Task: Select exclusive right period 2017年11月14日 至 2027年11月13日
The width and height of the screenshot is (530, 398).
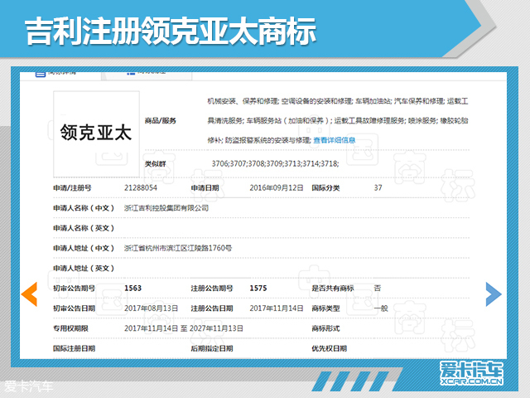Action: coord(184,328)
